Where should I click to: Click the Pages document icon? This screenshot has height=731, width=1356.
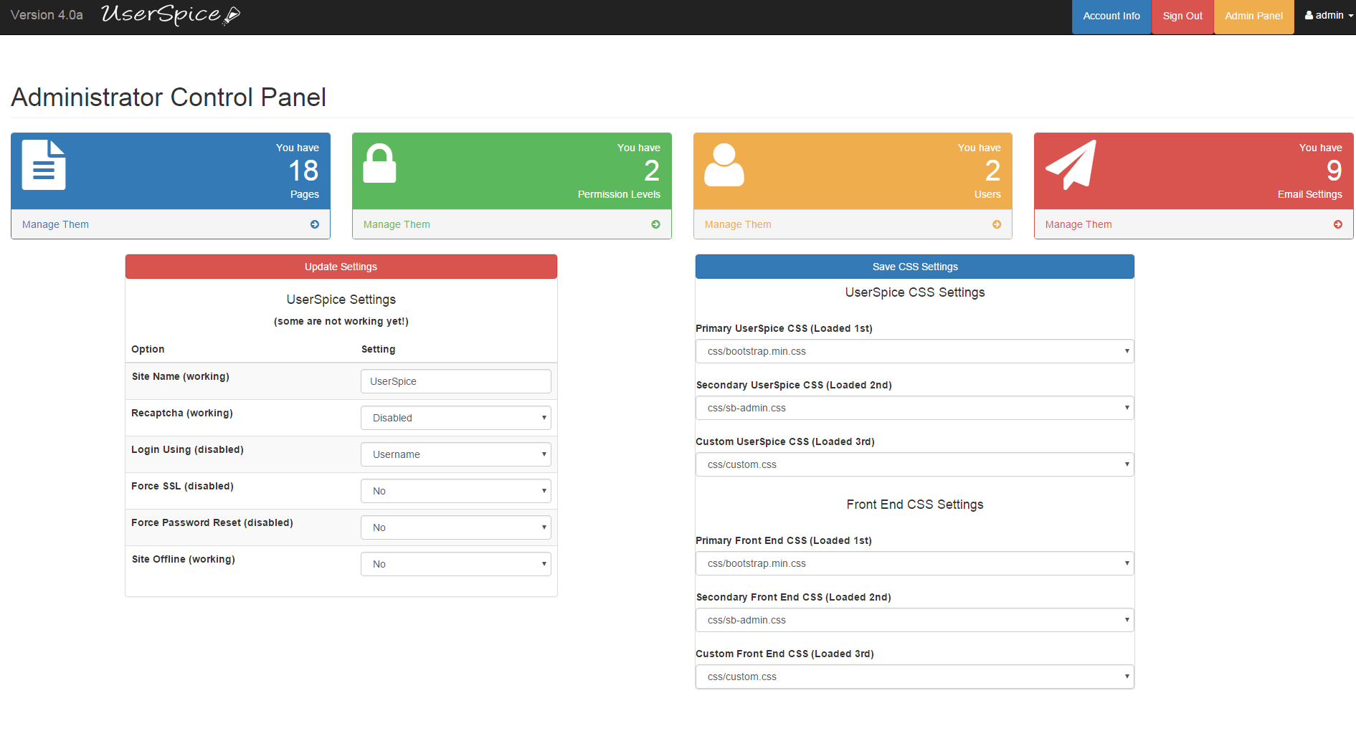44,165
